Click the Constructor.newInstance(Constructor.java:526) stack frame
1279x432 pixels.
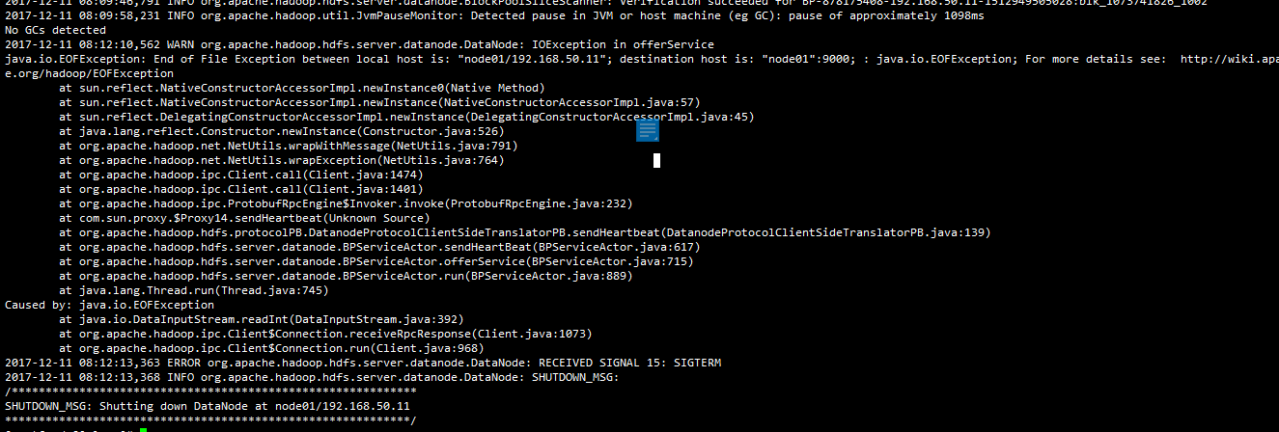[281, 131]
